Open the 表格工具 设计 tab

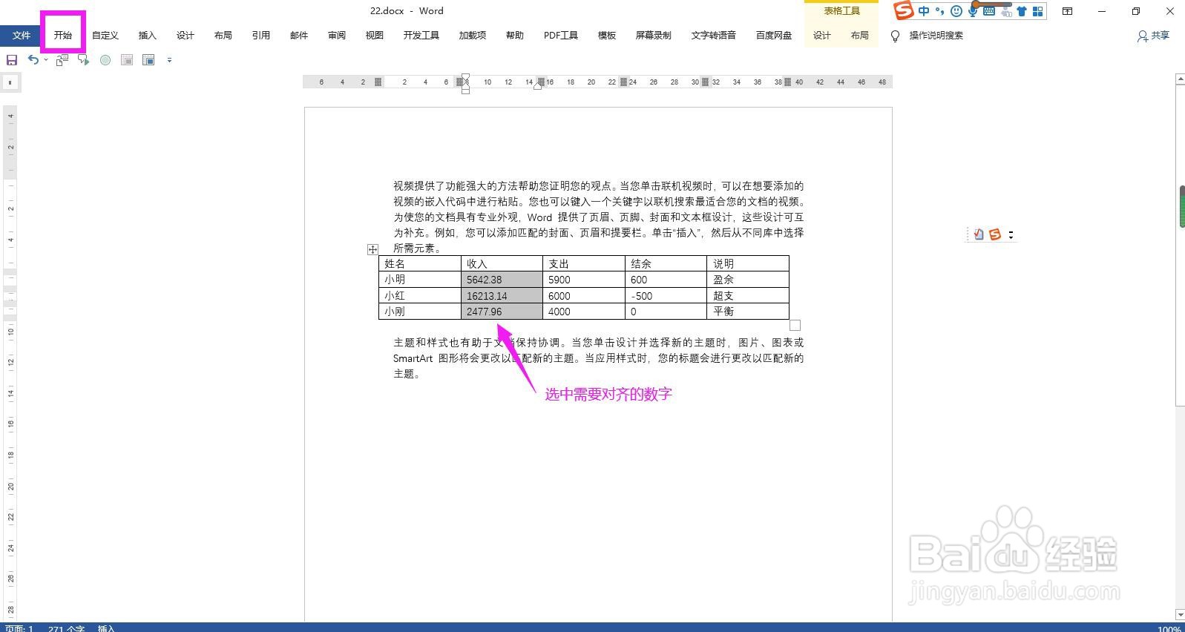822,36
